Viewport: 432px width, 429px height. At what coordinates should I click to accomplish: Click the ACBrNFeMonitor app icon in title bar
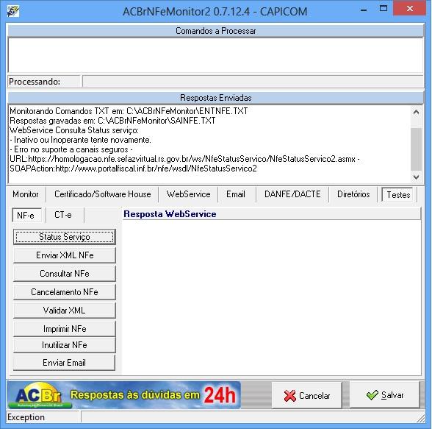coord(13,11)
